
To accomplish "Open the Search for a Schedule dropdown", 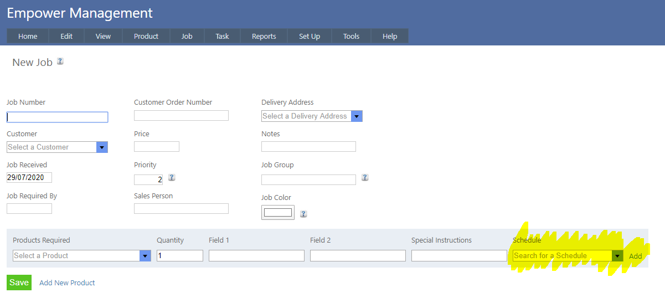I will coord(617,256).
